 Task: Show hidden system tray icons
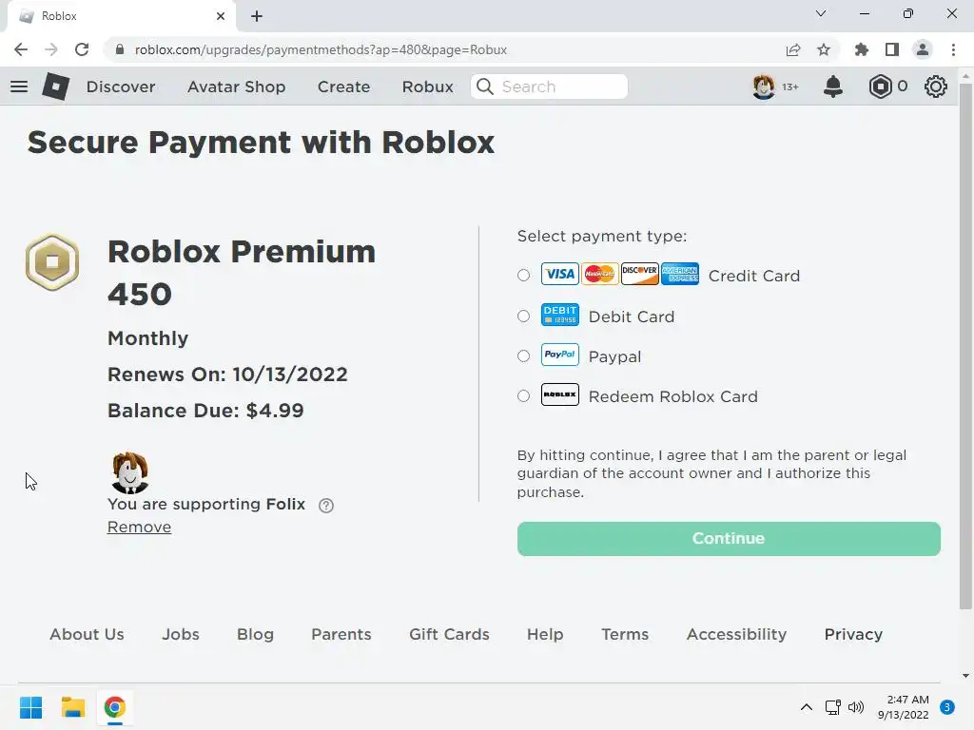807,707
